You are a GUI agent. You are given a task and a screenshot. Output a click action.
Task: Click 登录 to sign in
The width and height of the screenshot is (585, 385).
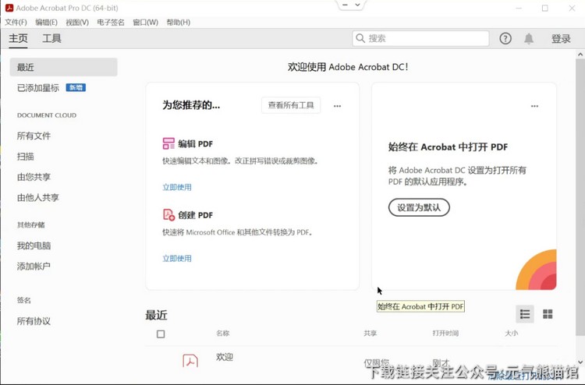(x=561, y=39)
